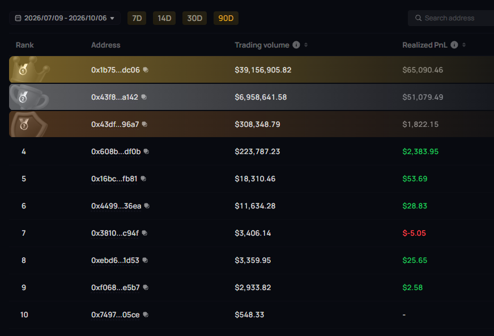The image size is (494, 336).
Task: Click the Trading volume column header
Action: tap(262, 45)
